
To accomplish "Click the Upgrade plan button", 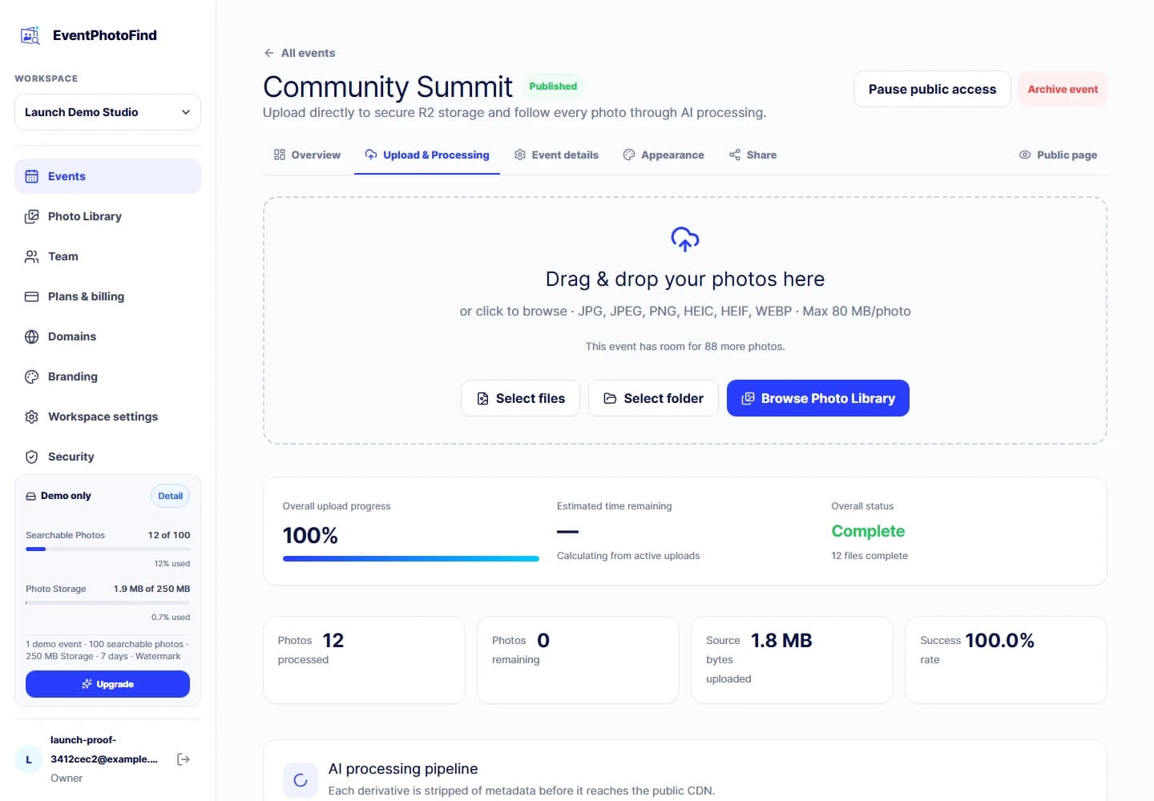I will [x=107, y=684].
